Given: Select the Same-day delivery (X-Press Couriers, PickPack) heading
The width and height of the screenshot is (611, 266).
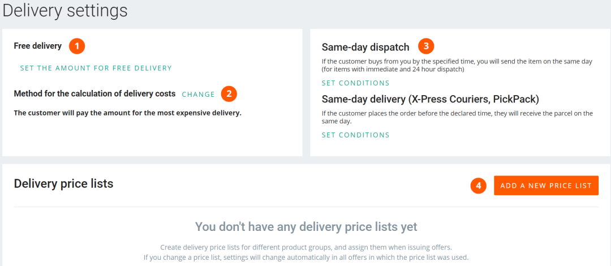Looking at the screenshot, I should pos(430,99).
